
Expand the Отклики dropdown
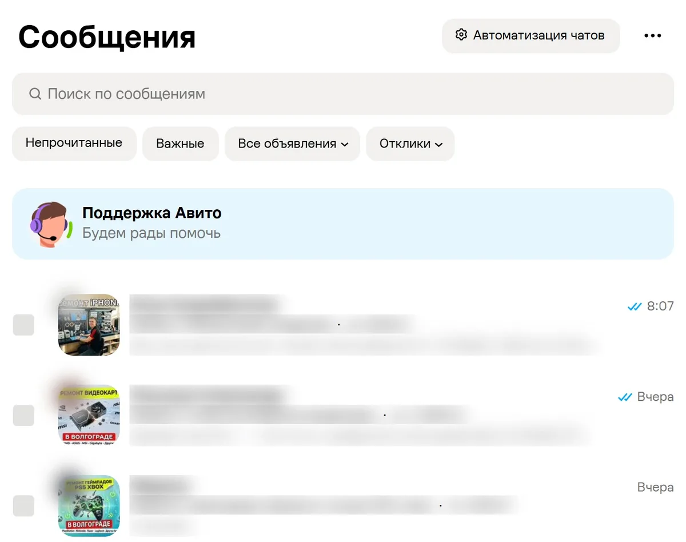[410, 144]
